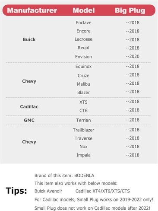Click the Tips: heading

(16, 191)
